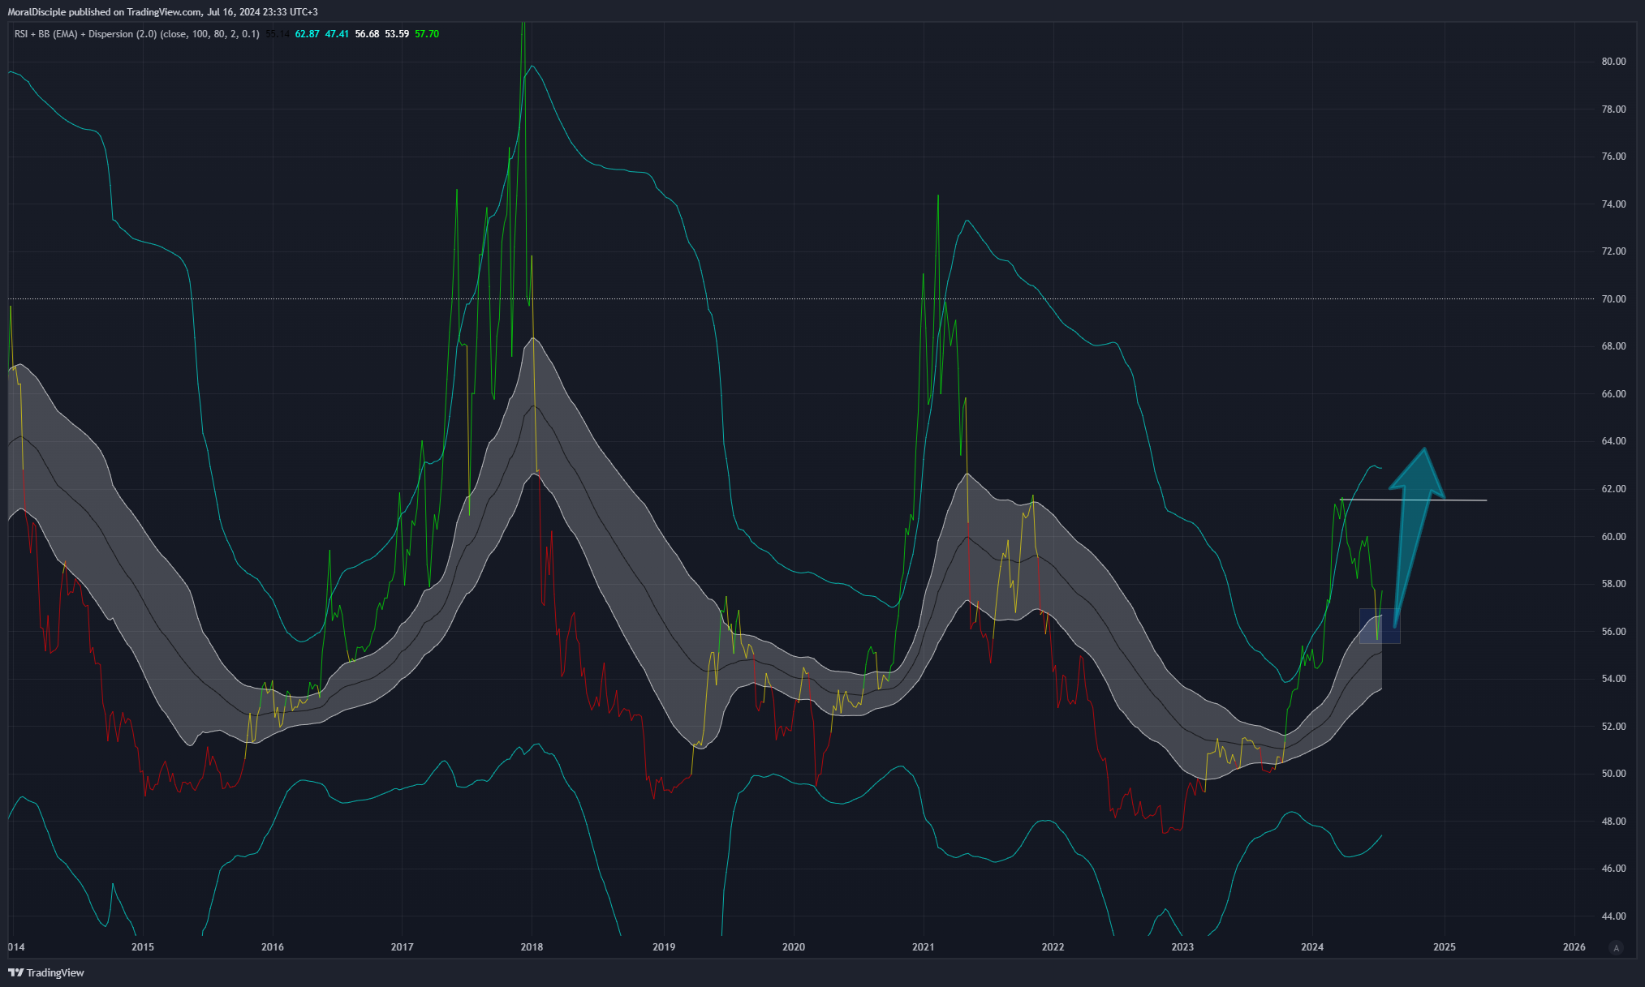Screen dimensions: 1645x987
Task: Click the 56.00 price scale label
Action: tap(1613, 632)
